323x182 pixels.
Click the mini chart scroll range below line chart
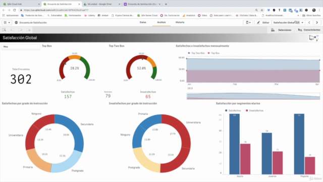pos(253,96)
